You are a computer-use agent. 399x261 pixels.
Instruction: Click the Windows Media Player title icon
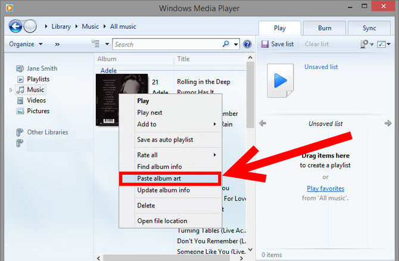point(10,8)
